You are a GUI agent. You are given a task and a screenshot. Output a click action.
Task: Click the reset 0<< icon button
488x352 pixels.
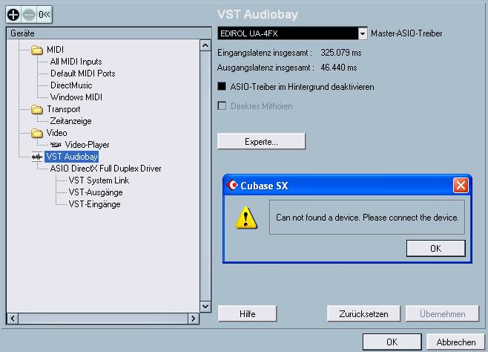(x=44, y=14)
